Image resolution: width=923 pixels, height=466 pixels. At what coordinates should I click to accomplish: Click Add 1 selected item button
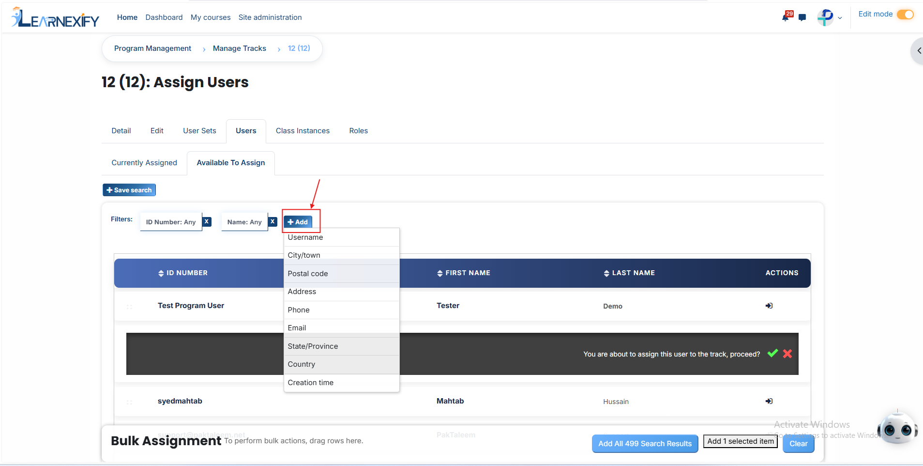click(741, 441)
